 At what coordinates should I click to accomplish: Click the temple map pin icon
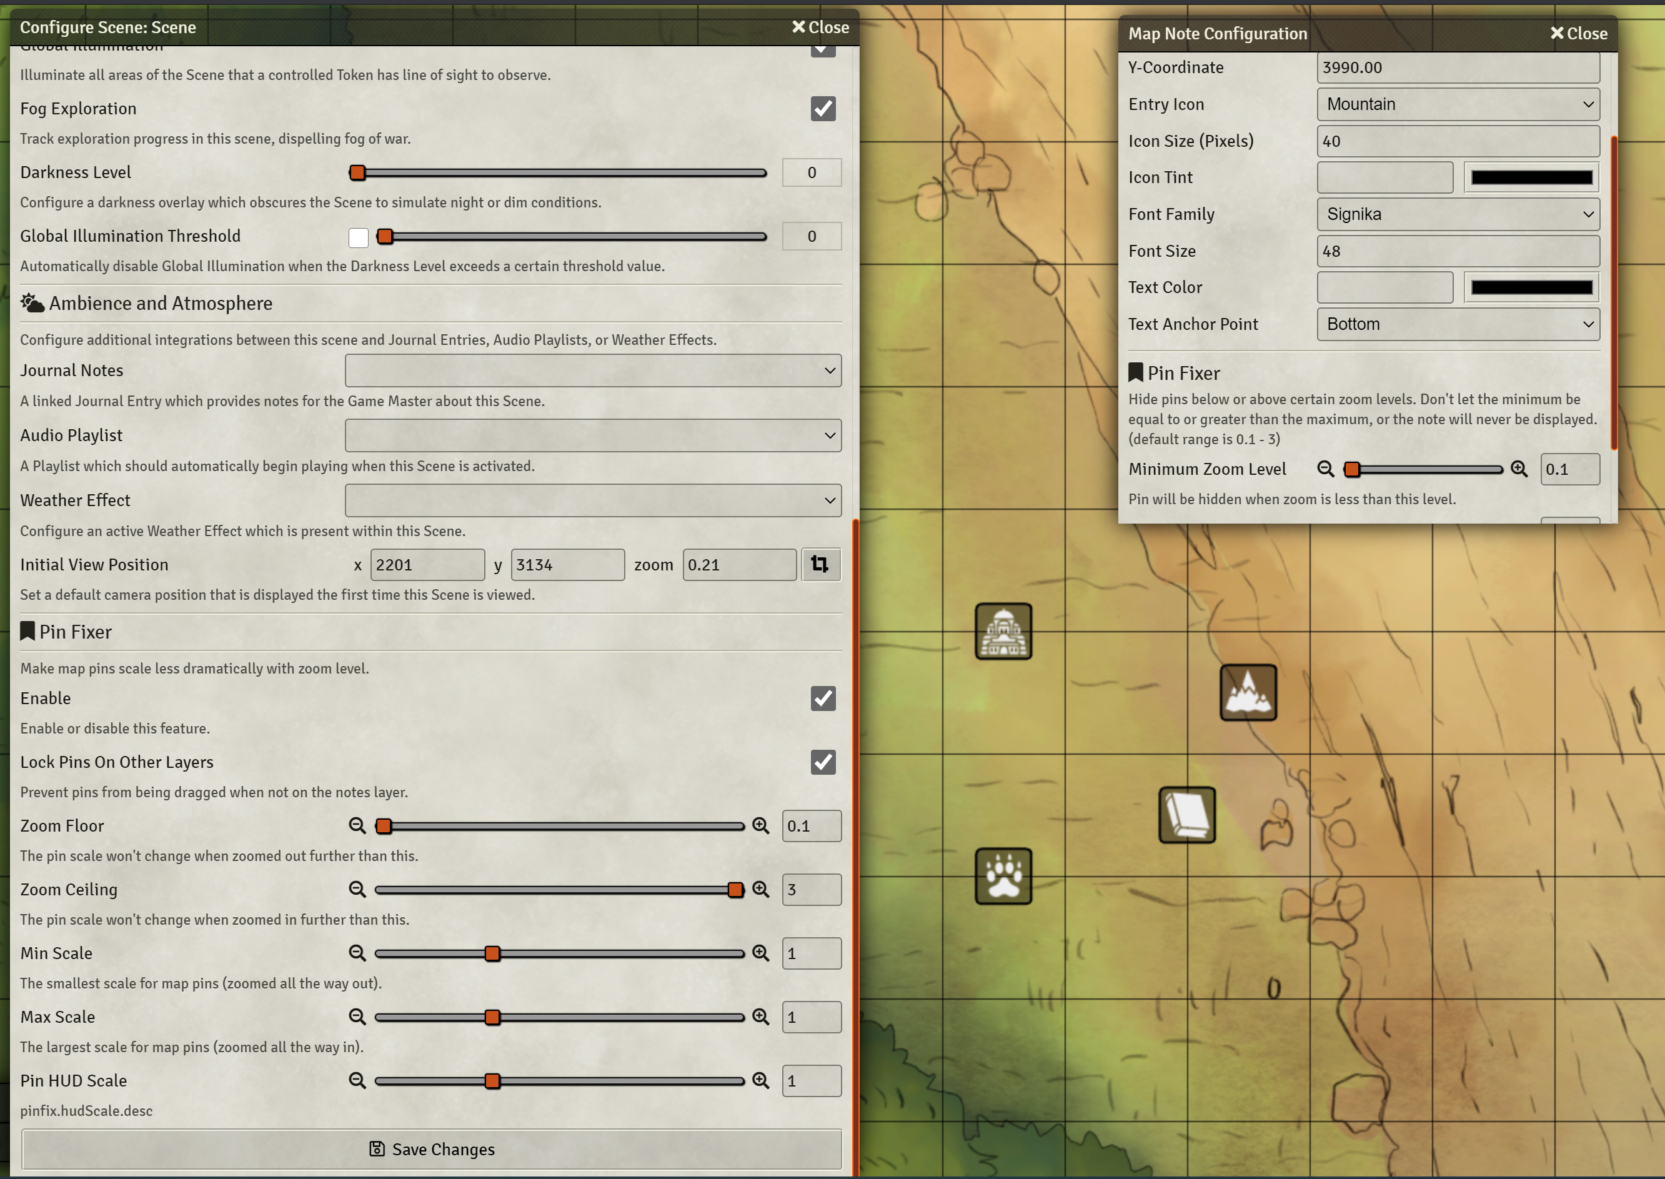(x=1003, y=631)
